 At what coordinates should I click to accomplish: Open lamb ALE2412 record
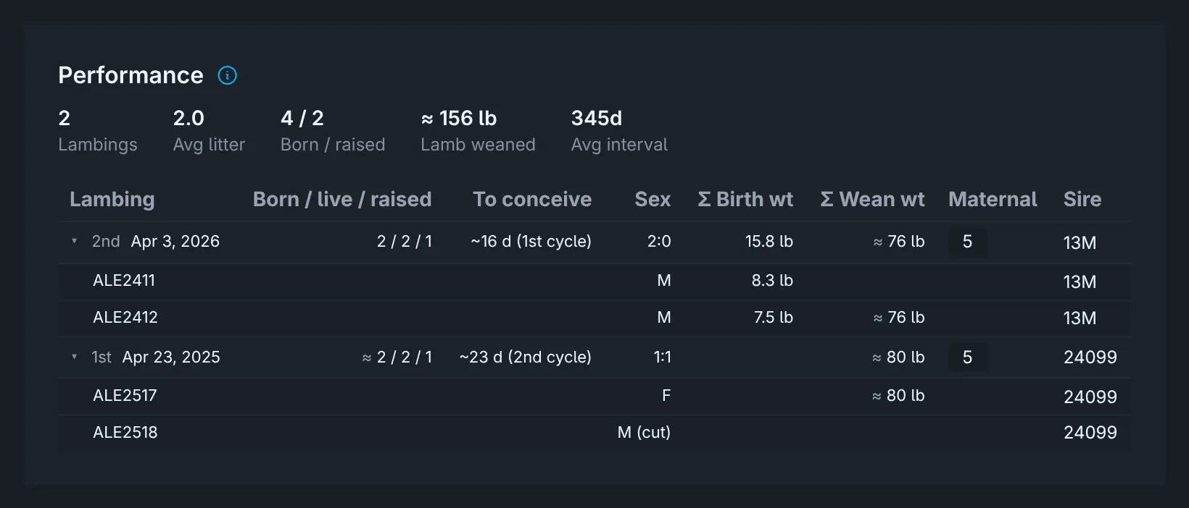coord(125,317)
